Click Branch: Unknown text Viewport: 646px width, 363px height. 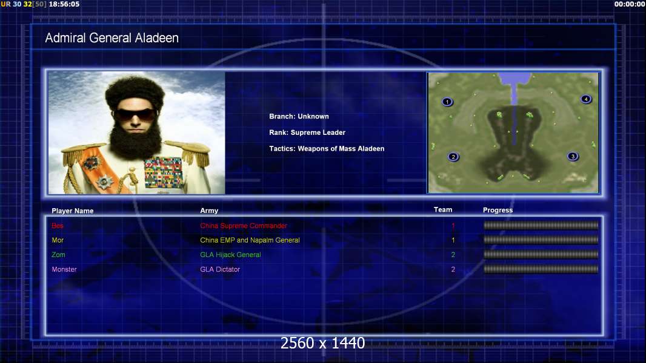pos(299,116)
